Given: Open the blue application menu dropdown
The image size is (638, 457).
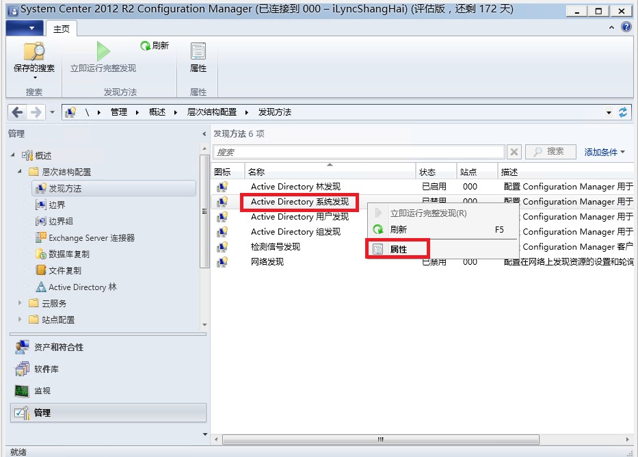Looking at the screenshot, I should coord(24,29).
